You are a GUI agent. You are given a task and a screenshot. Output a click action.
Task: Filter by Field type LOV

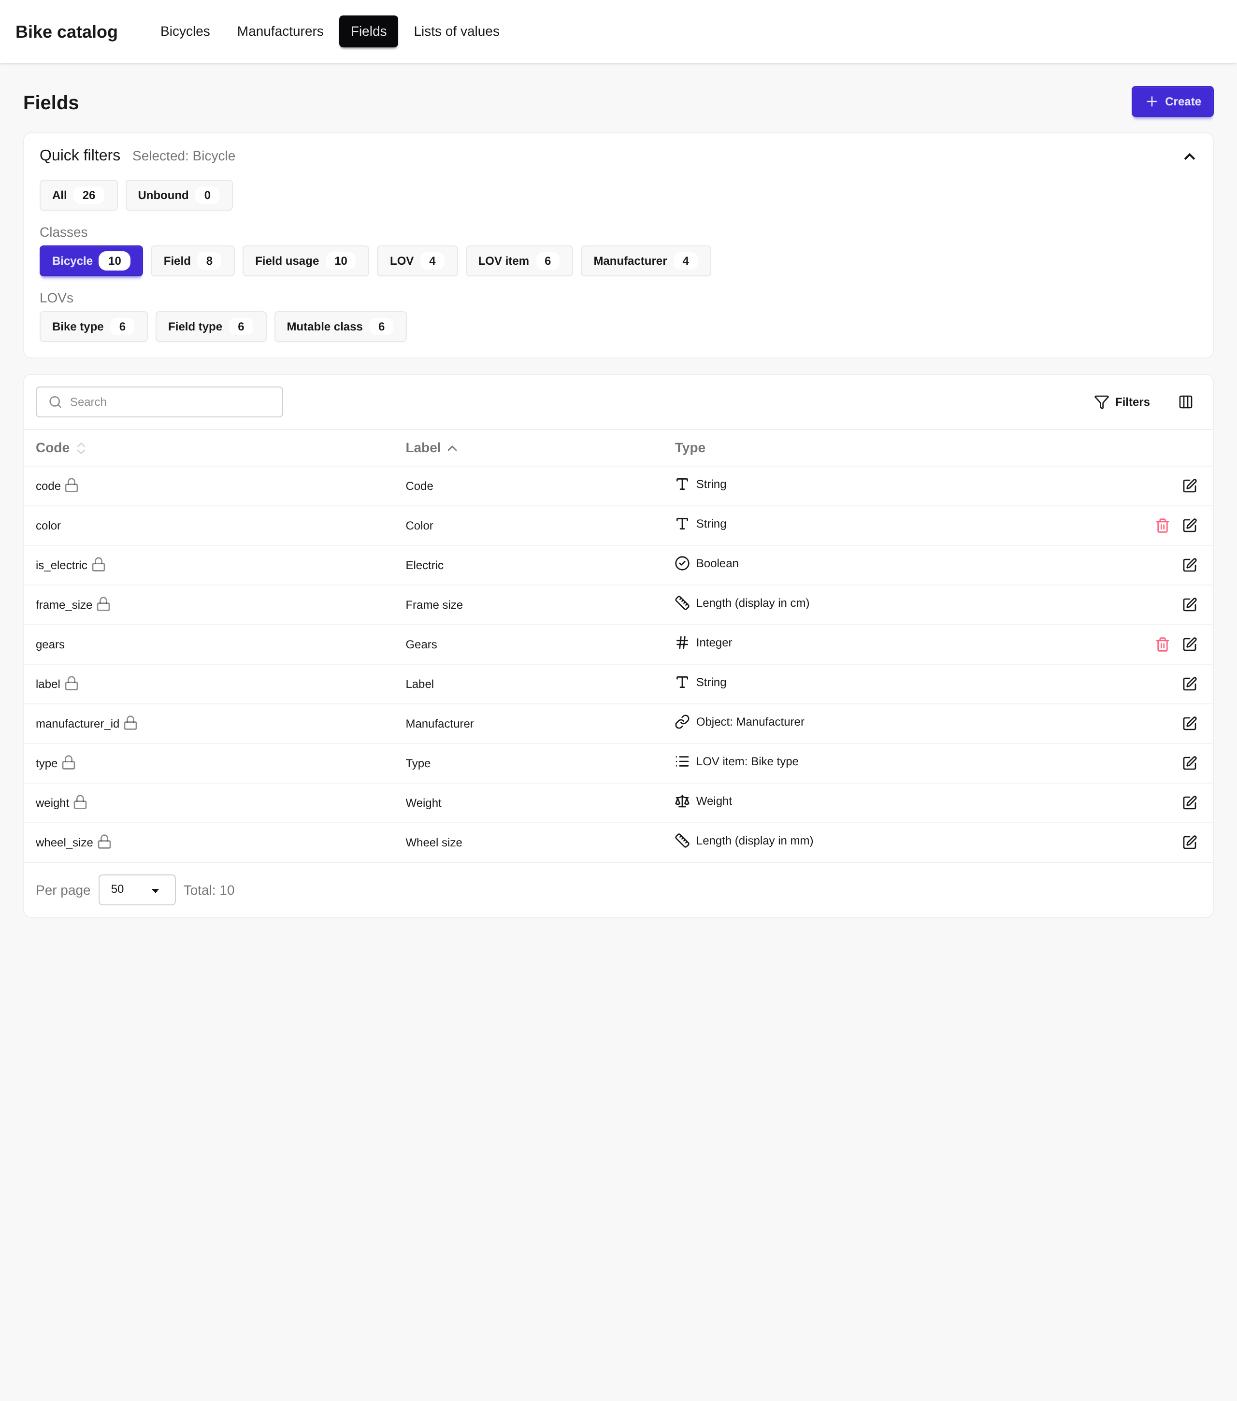pos(211,327)
